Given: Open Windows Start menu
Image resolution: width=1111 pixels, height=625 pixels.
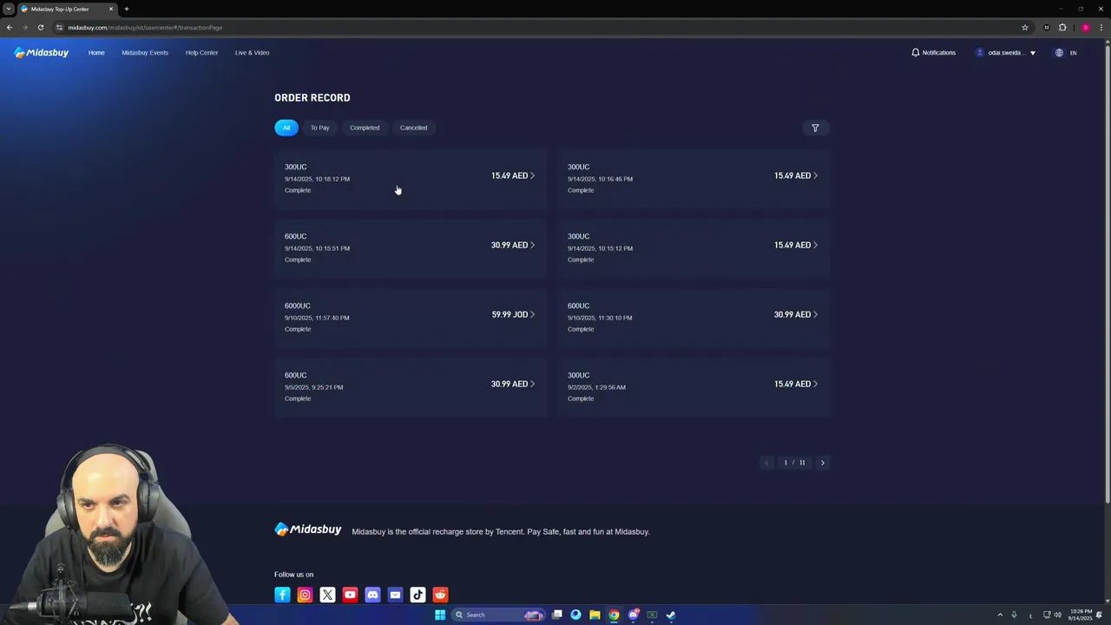Looking at the screenshot, I should tap(440, 615).
